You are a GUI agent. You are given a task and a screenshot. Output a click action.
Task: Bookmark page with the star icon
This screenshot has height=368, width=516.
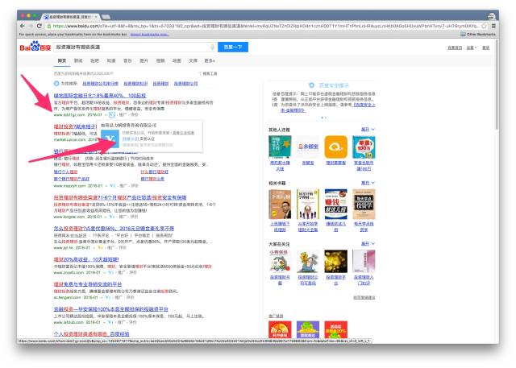484,26
